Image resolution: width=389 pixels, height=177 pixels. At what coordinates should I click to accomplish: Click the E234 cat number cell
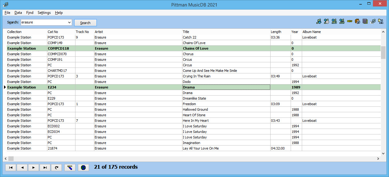coord(61,87)
